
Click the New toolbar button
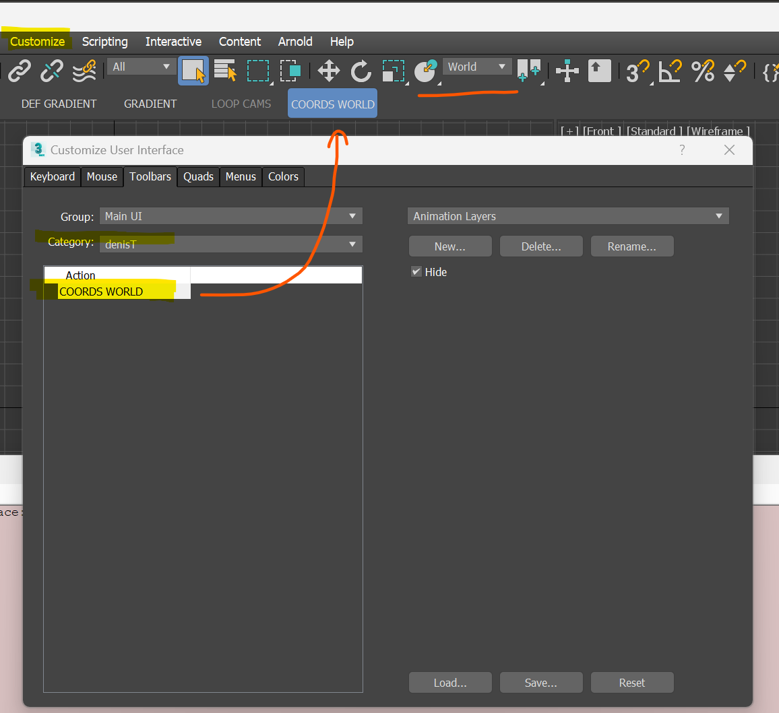point(449,246)
